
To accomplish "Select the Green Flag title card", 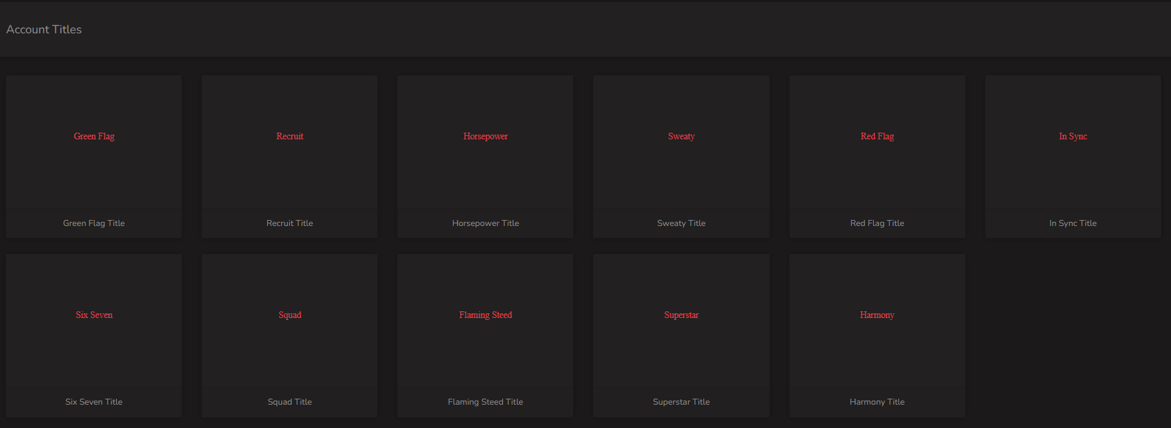I will [x=94, y=156].
